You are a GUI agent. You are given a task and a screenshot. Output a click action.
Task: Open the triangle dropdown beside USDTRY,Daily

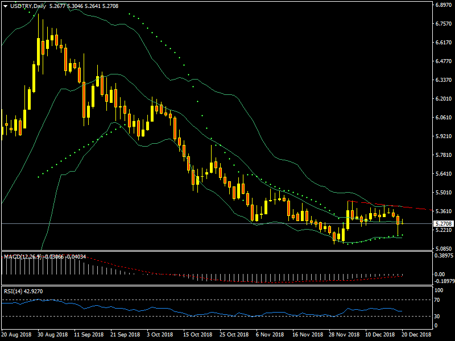(5, 6)
